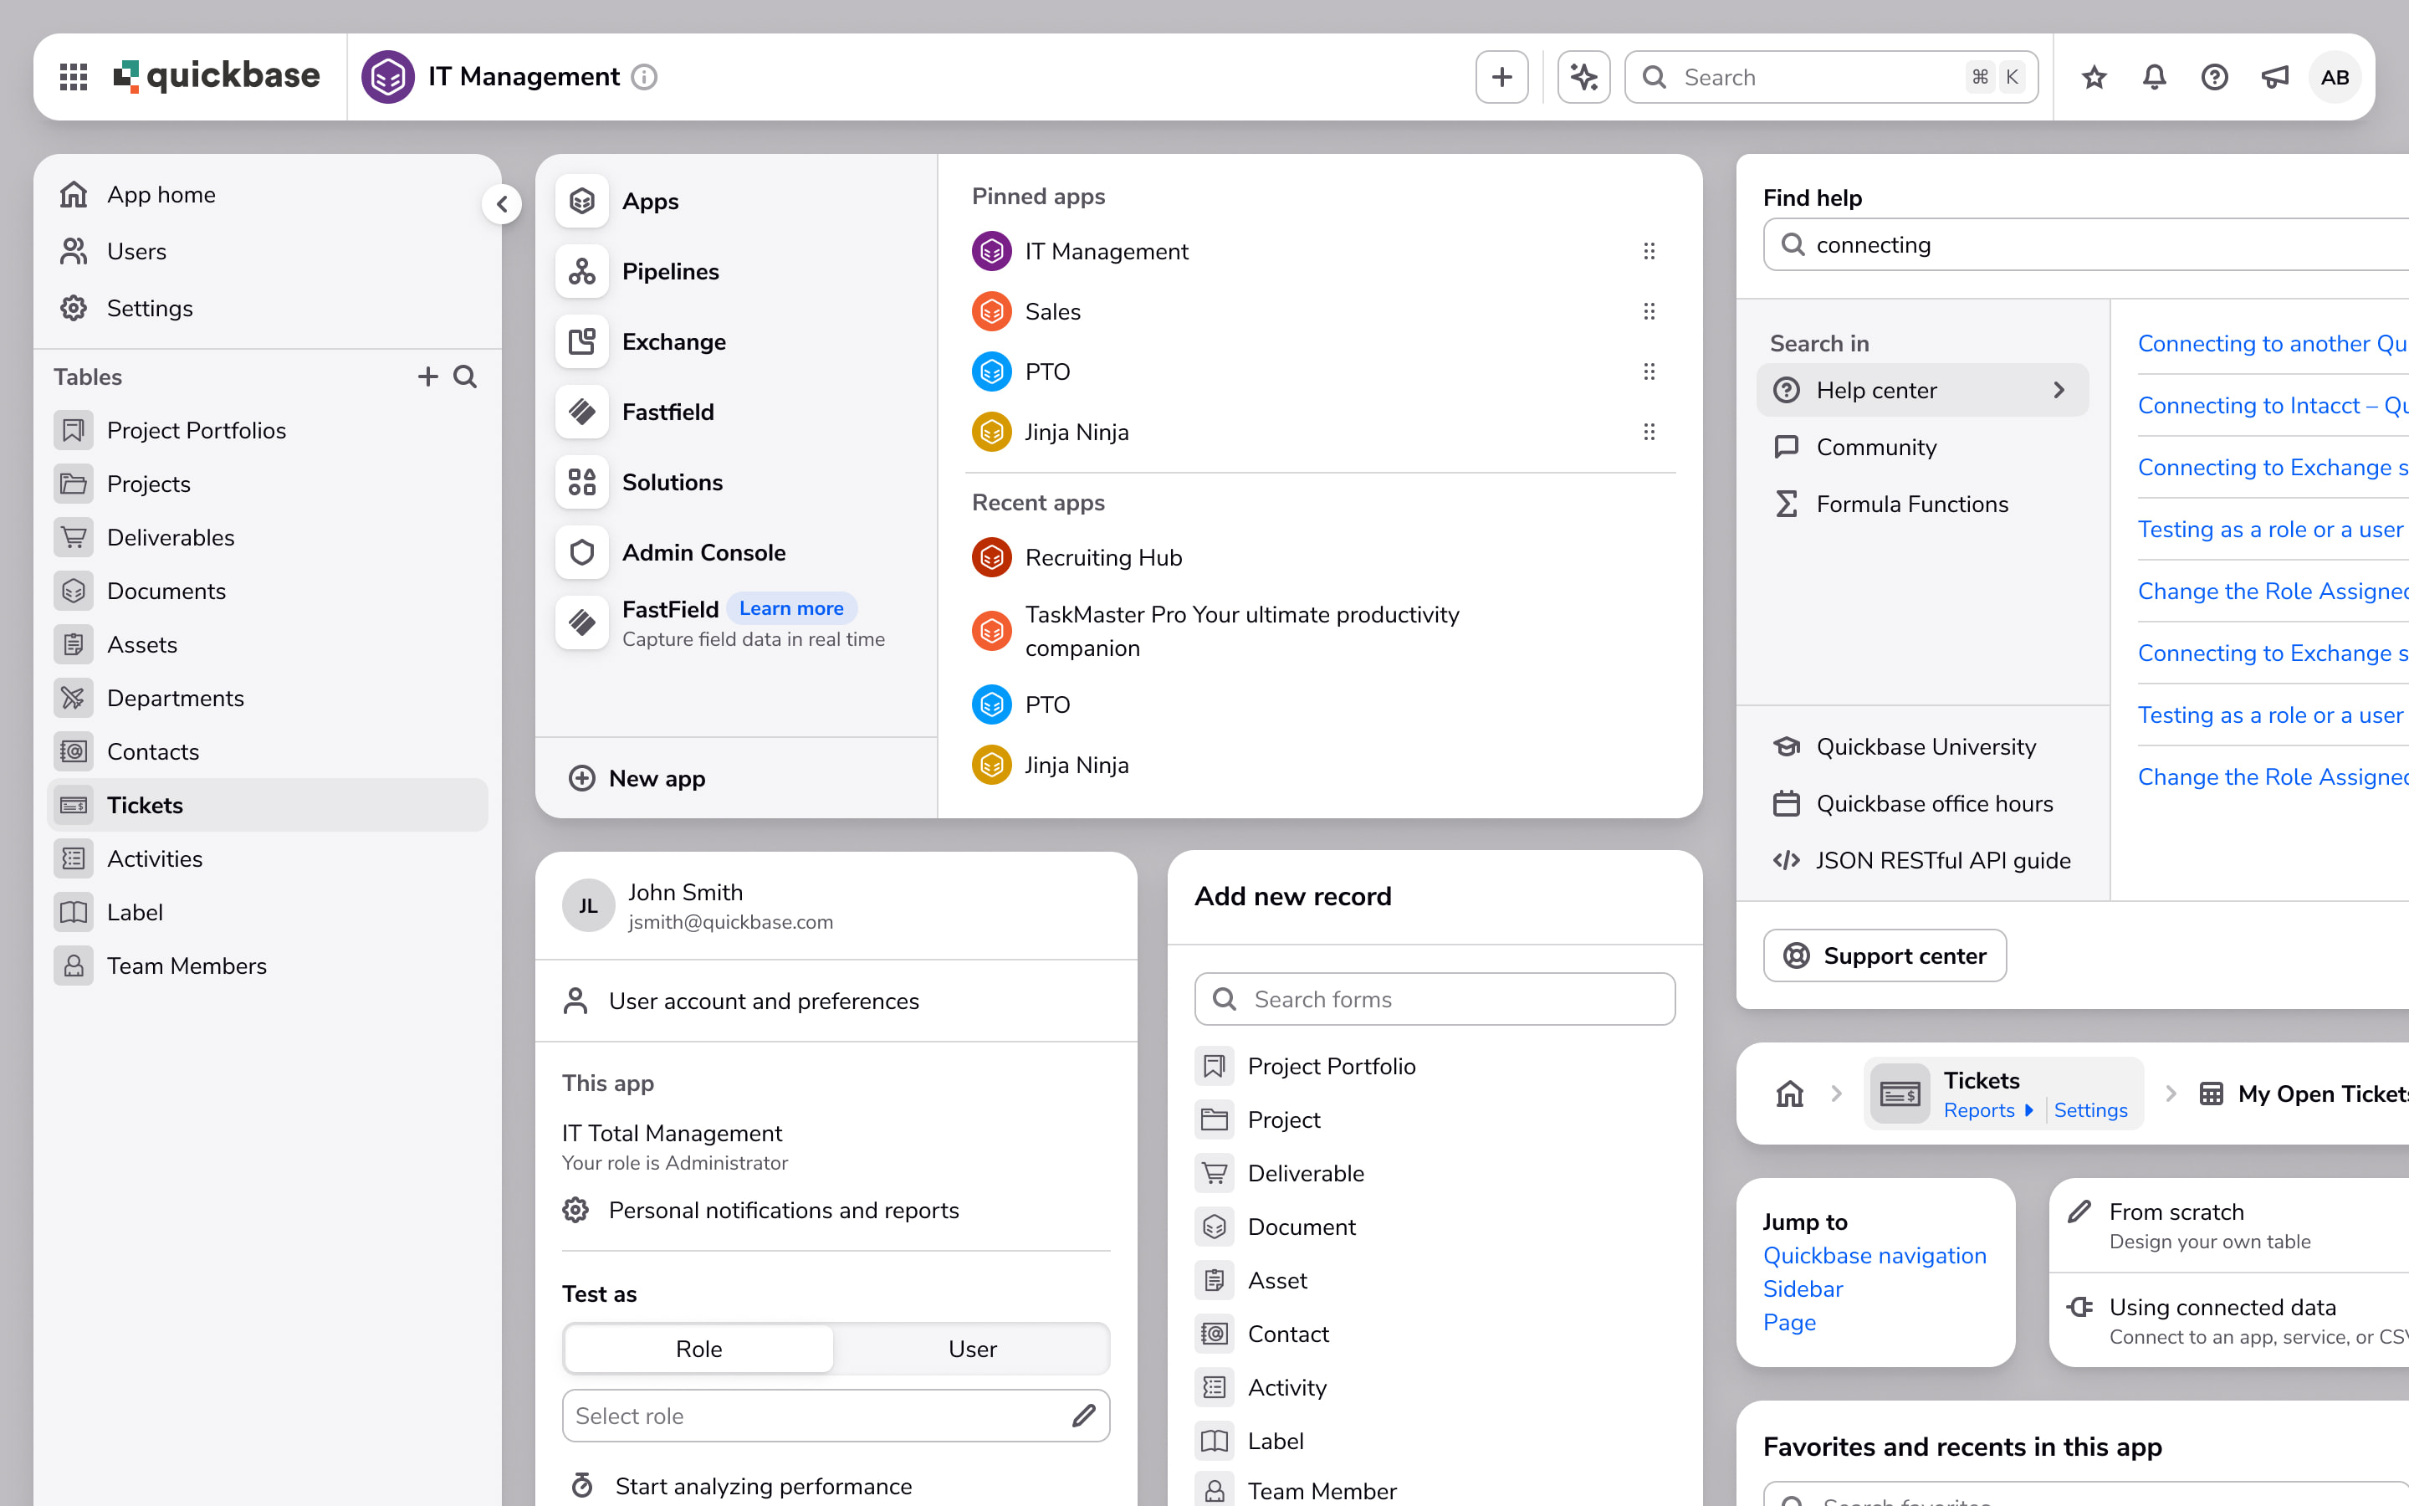Open favorites star icon in header
2409x1506 pixels.
pos(2094,77)
